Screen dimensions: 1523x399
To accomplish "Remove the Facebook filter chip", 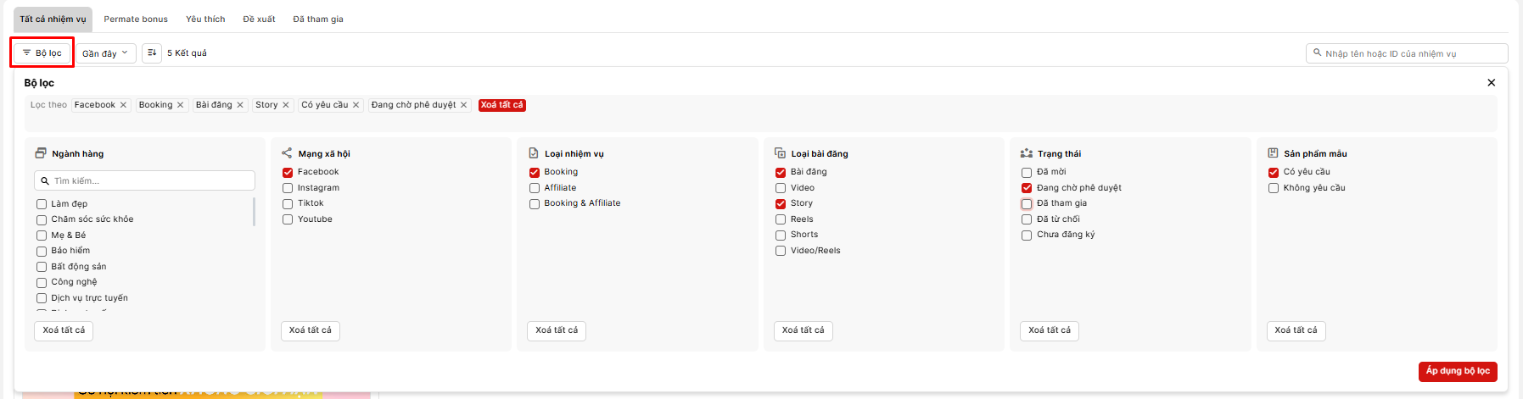I will pos(123,105).
